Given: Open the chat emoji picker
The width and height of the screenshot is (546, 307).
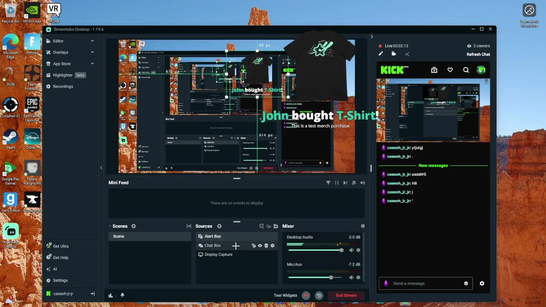Looking at the screenshot, I should coord(466,284).
